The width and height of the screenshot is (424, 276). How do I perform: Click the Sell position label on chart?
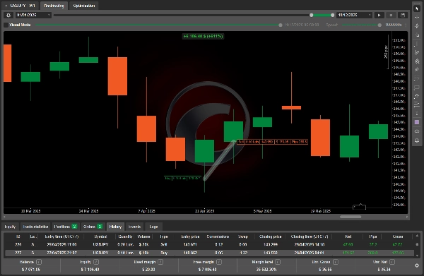(x=272, y=142)
